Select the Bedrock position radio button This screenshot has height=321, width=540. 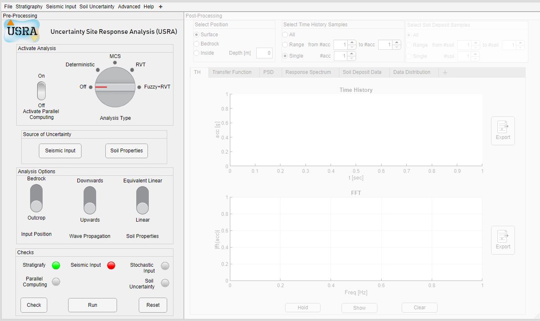[x=196, y=44]
